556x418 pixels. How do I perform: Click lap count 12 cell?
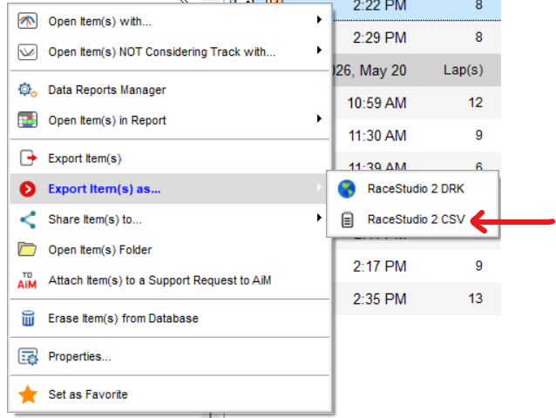476,103
